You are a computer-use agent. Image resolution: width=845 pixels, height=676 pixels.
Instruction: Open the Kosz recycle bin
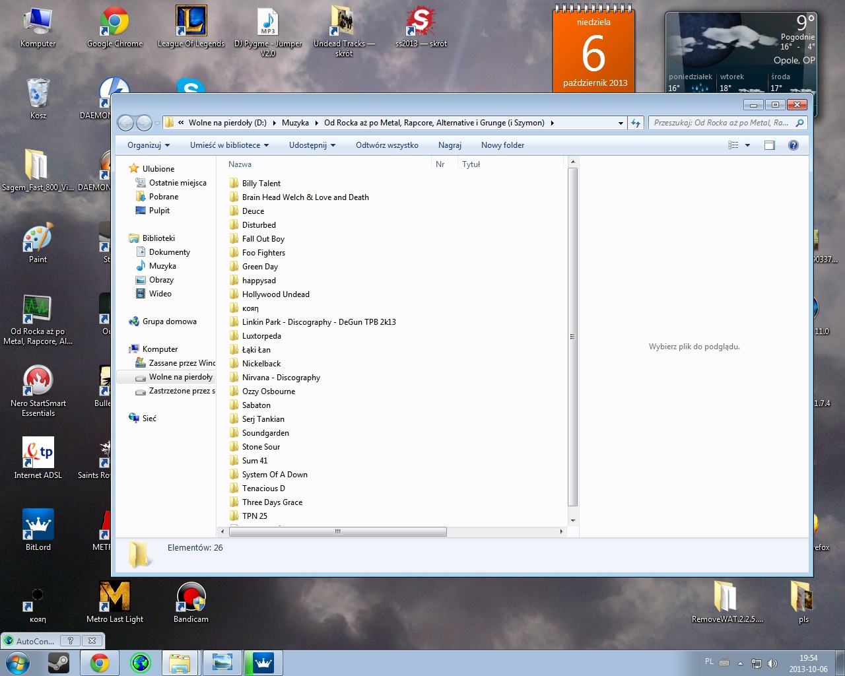pyautogui.click(x=38, y=98)
